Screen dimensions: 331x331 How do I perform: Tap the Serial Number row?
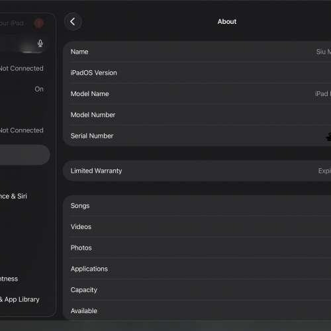(x=197, y=136)
